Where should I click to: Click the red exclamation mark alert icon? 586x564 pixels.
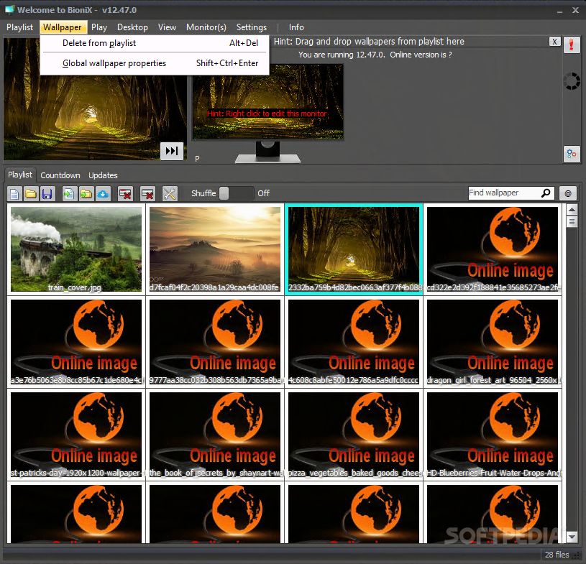(x=572, y=45)
